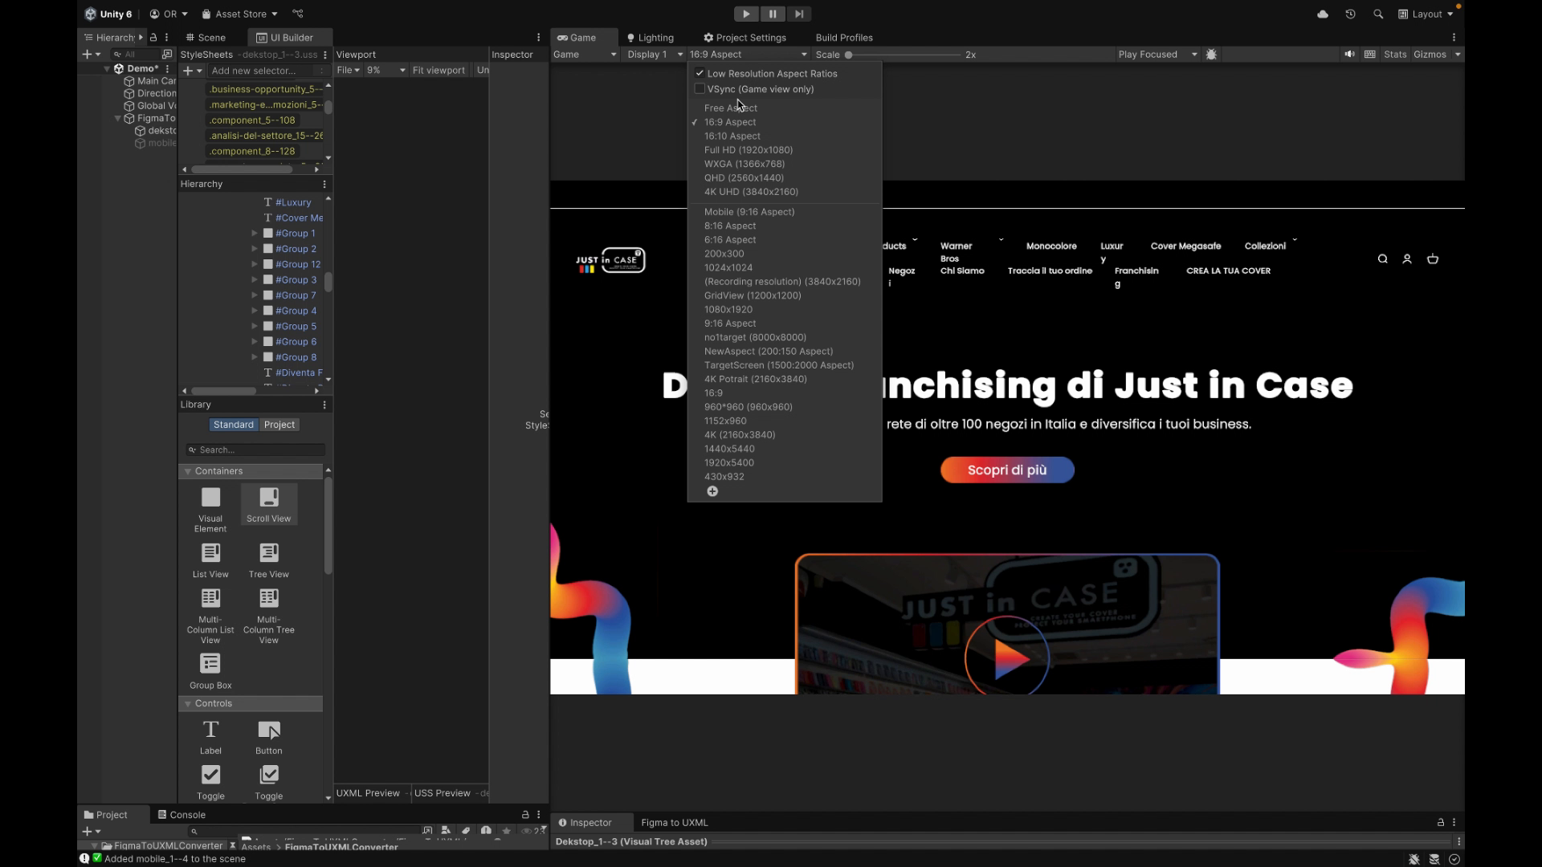Open the Play Focused dropdown
This screenshot has width=1542, height=867.
coord(1157,55)
